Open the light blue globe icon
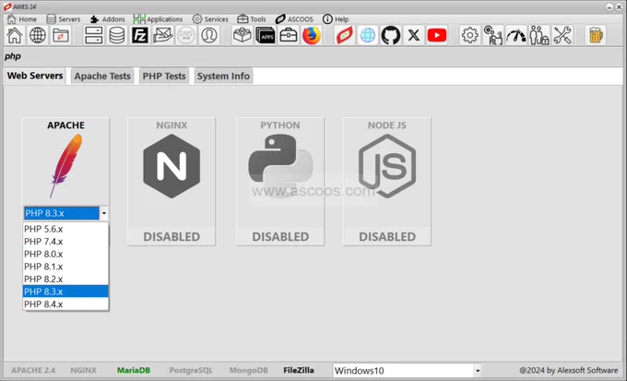 pos(368,35)
